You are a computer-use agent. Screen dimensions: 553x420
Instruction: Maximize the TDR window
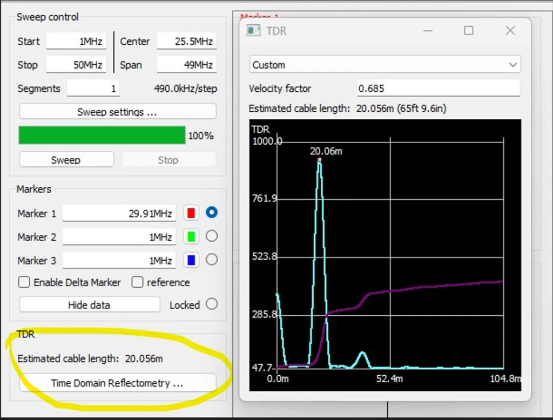(469, 31)
